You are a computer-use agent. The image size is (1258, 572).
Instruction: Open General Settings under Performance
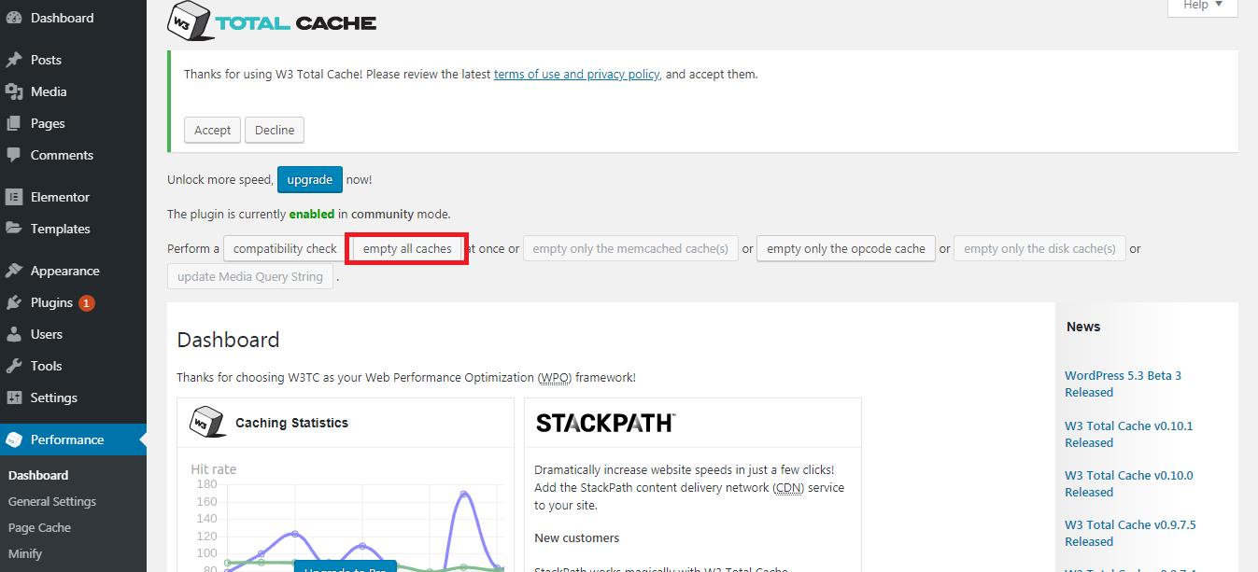[52, 501]
